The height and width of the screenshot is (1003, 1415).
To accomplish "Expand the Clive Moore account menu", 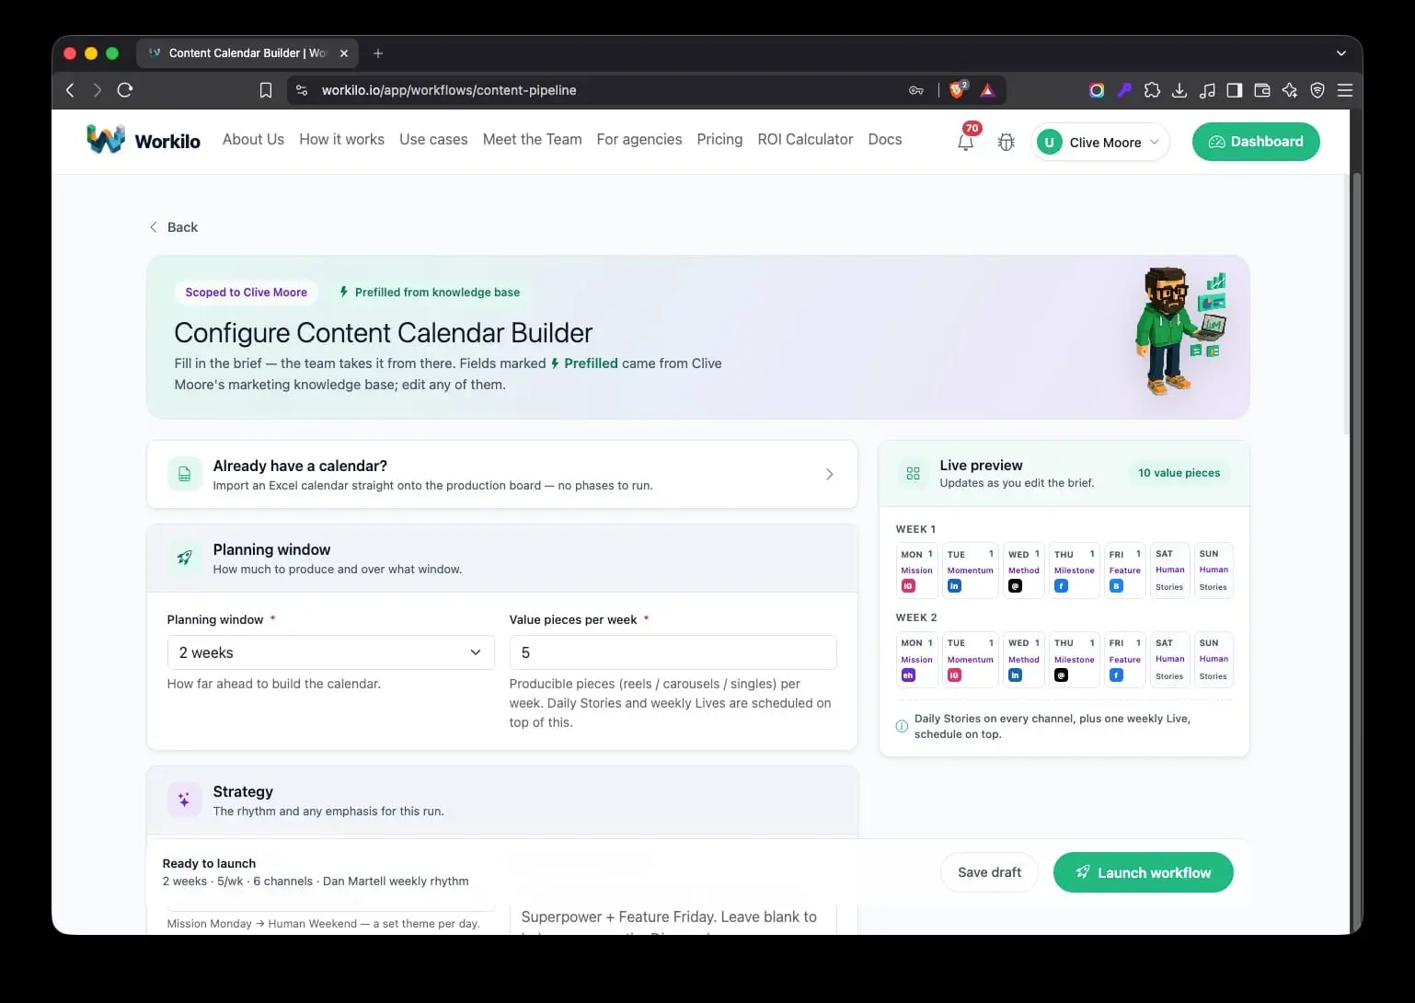I will (1101, 143).
